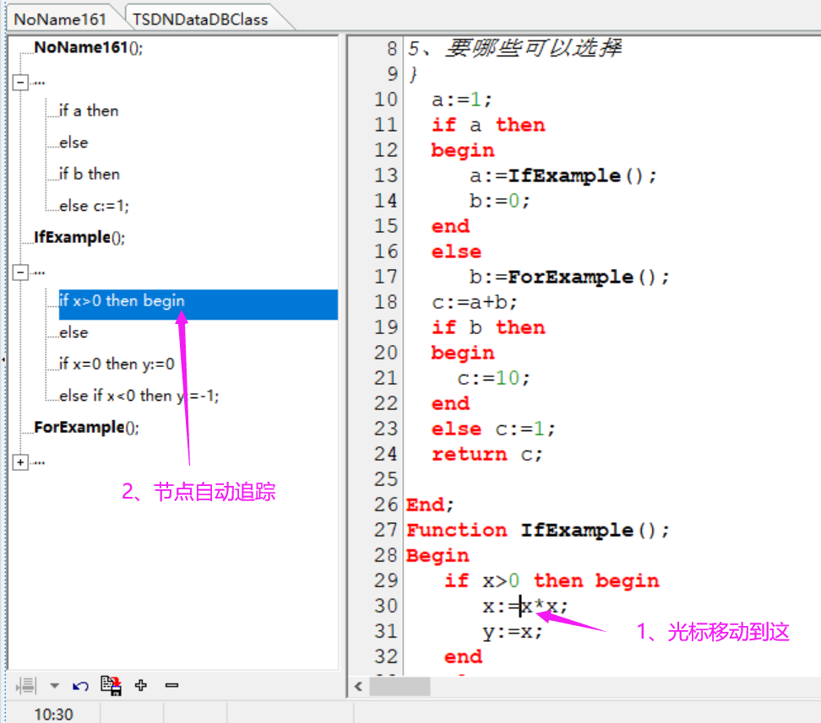Click 'Begin' on line 28
Viewport: 821px width, 723px height.
click(438, 556)
